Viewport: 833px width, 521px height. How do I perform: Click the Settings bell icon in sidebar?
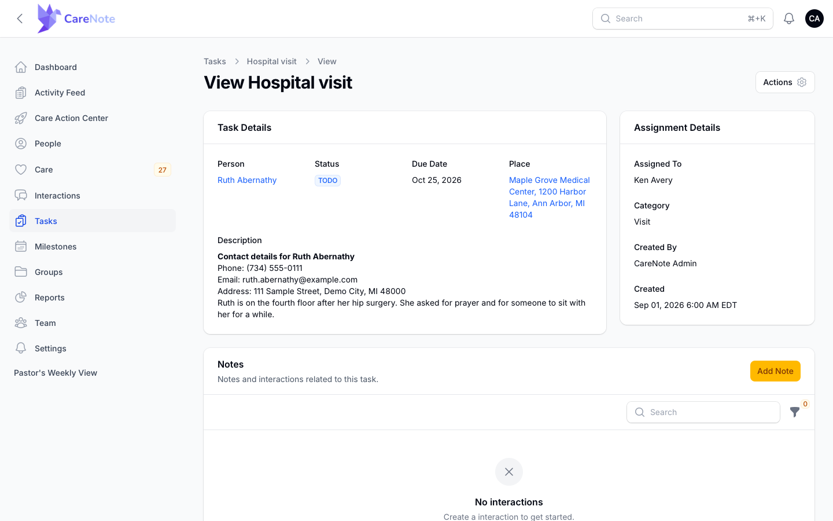[21, 348]
